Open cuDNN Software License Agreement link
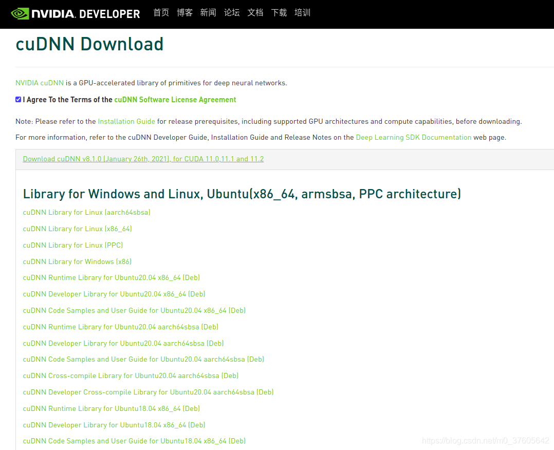The image size is (554, 450). pos(175,100)
